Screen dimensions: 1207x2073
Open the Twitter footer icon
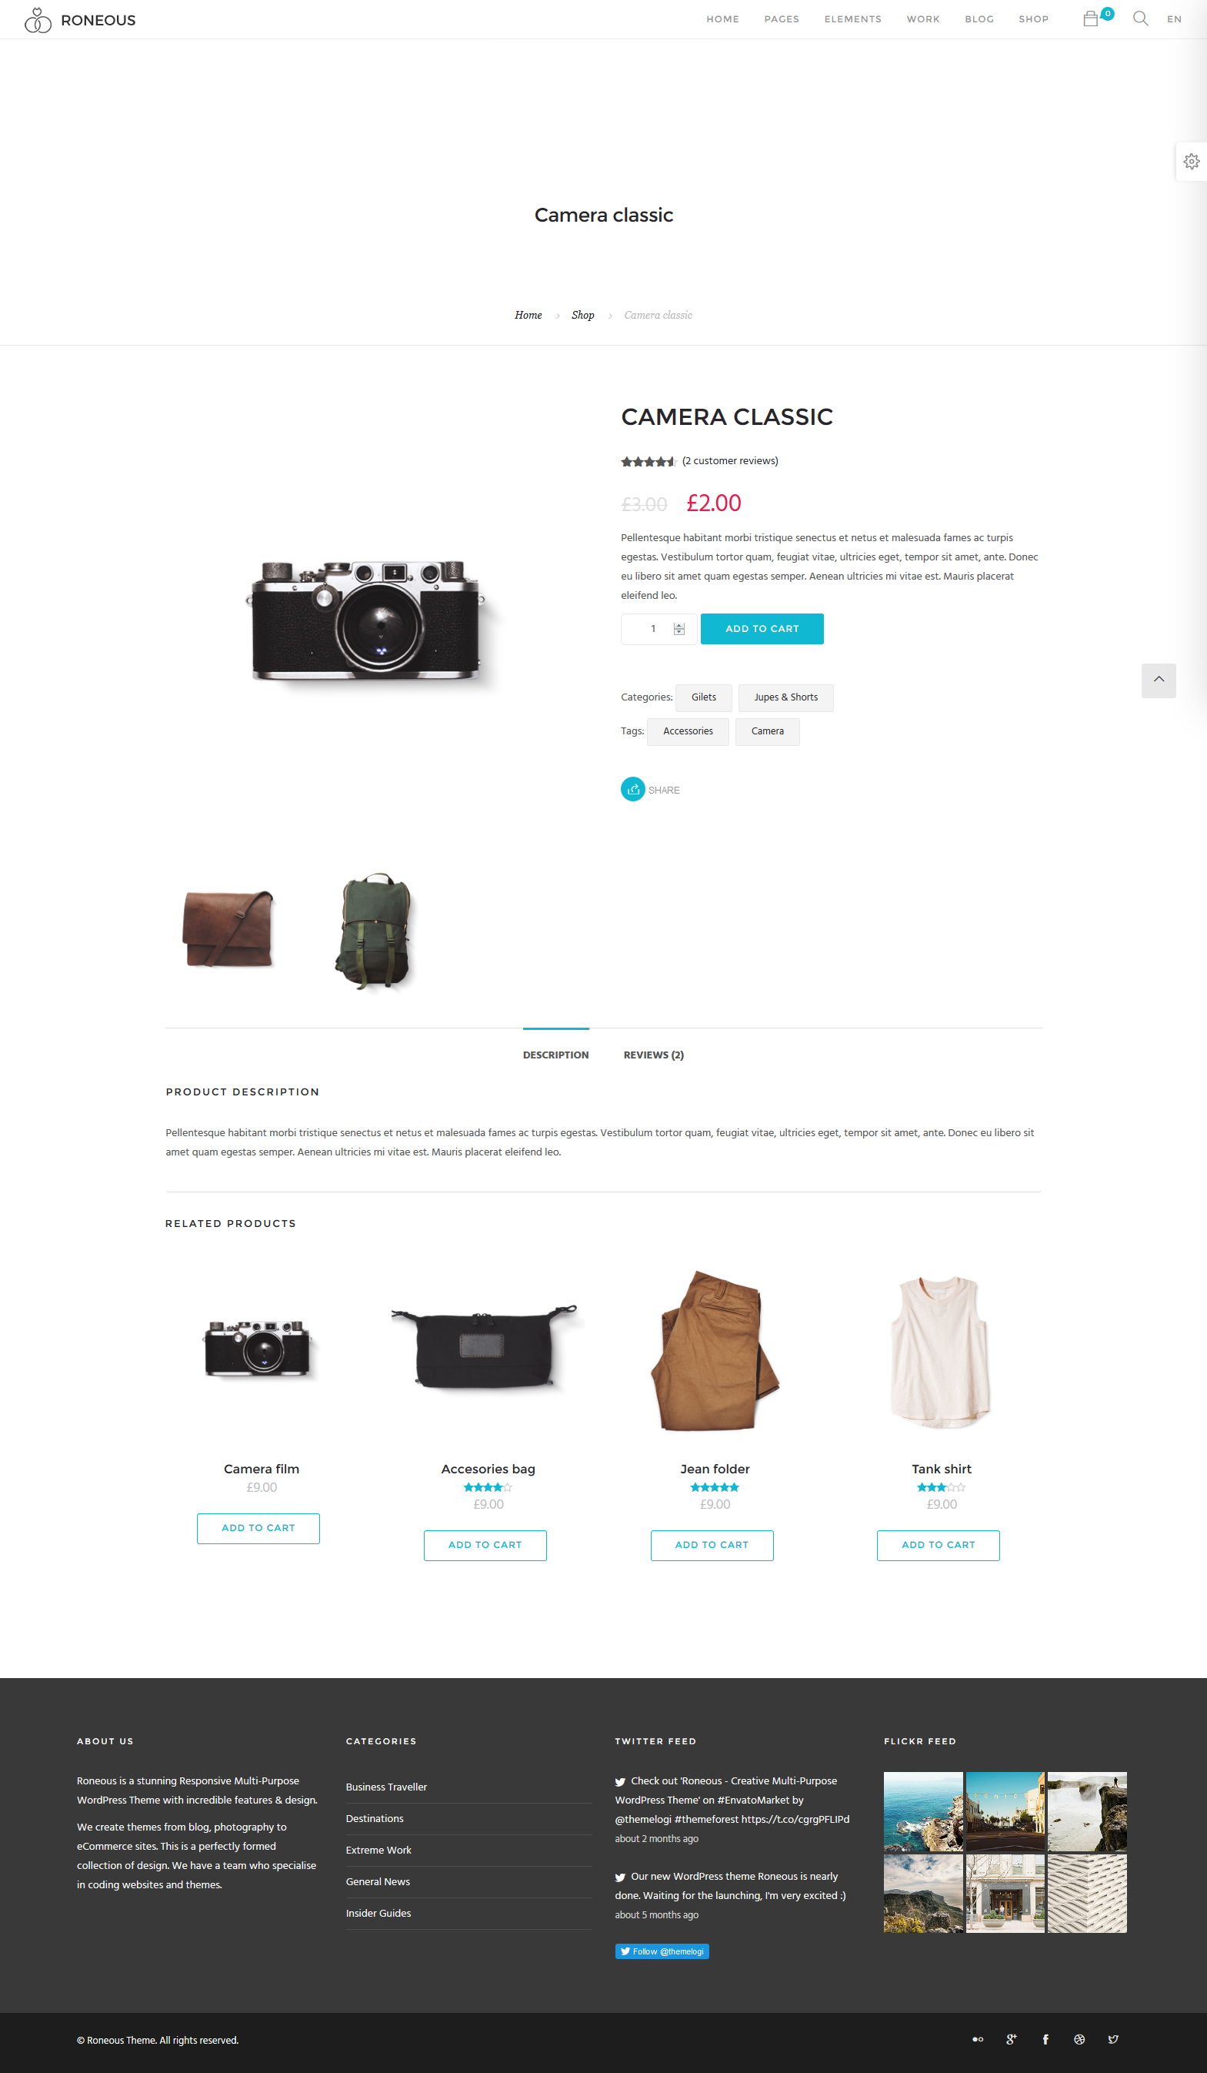coord(1113,2039)
